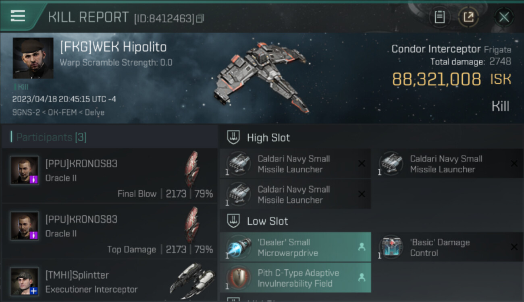Open the hamburger menu in the header
Viewport: 524px width, 302px height.
(x=18, y=16)
